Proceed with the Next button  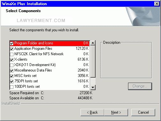tap(116, 112)
